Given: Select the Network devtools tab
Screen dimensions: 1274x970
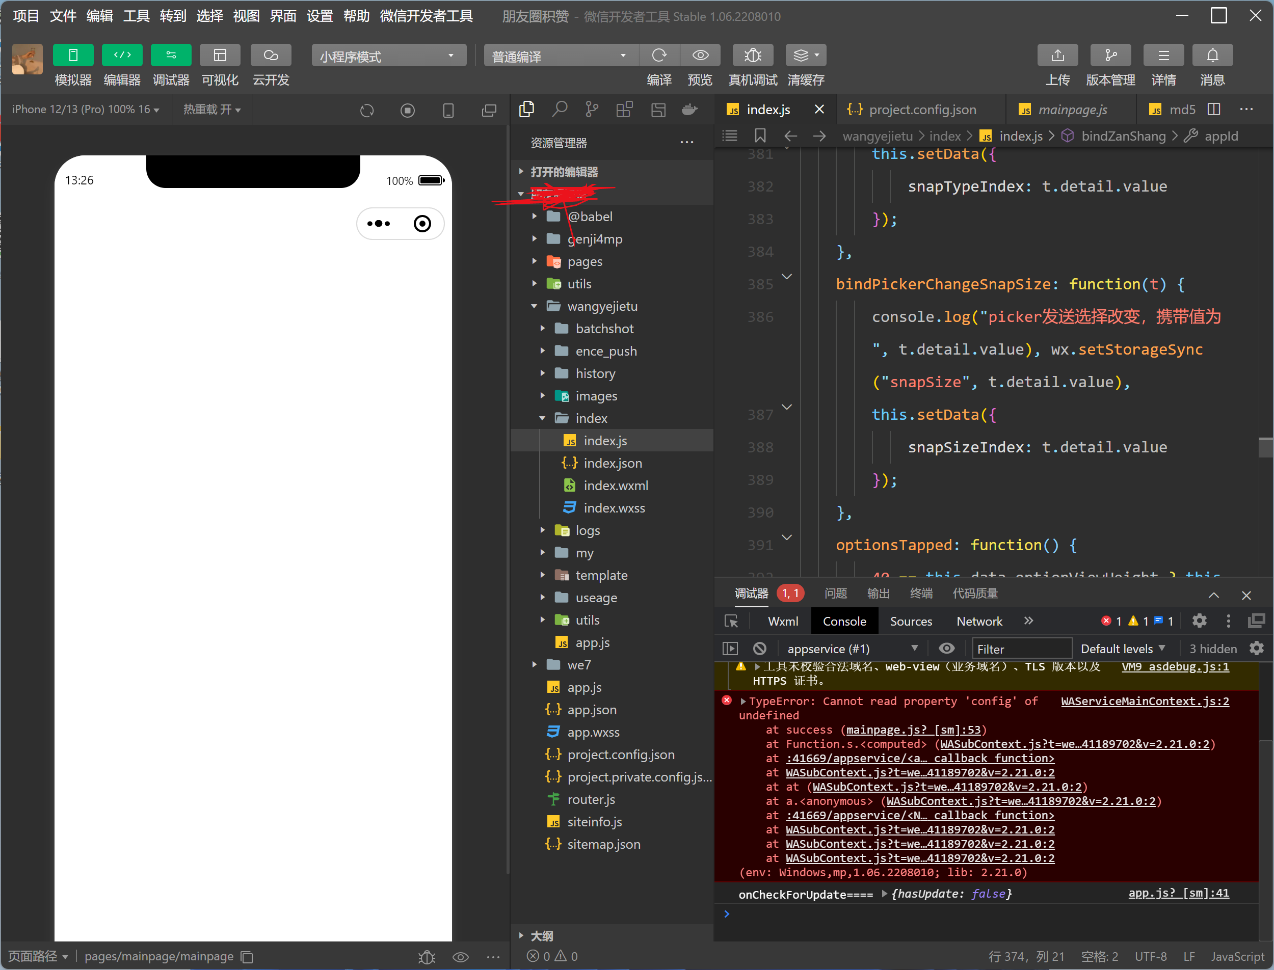Looking at the screenshot, I should tap(979, 621).
